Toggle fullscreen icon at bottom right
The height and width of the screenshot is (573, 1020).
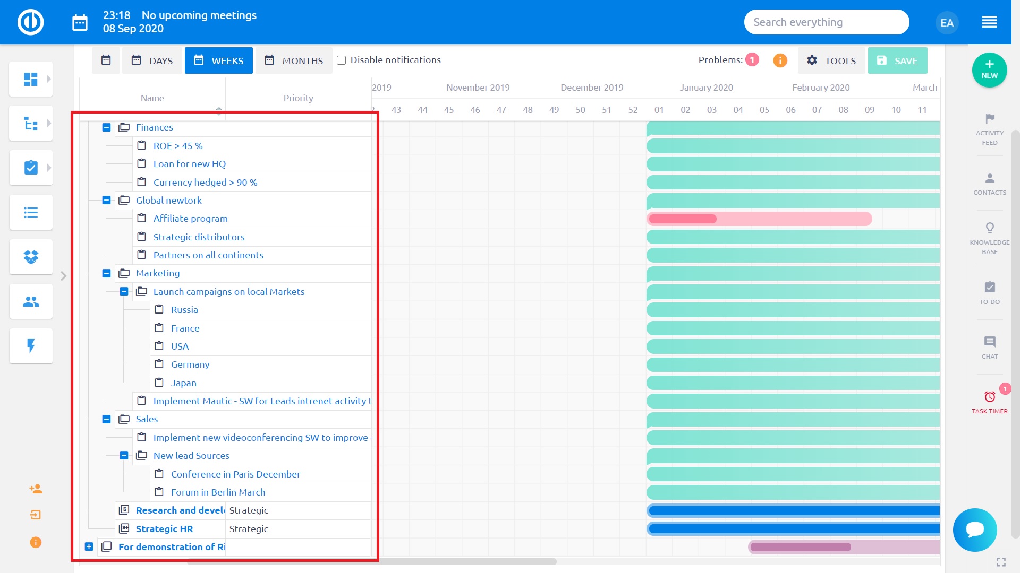click(1001, 562)
